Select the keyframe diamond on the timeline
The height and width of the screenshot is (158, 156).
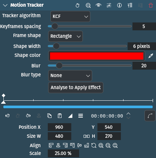coord(3,95)
